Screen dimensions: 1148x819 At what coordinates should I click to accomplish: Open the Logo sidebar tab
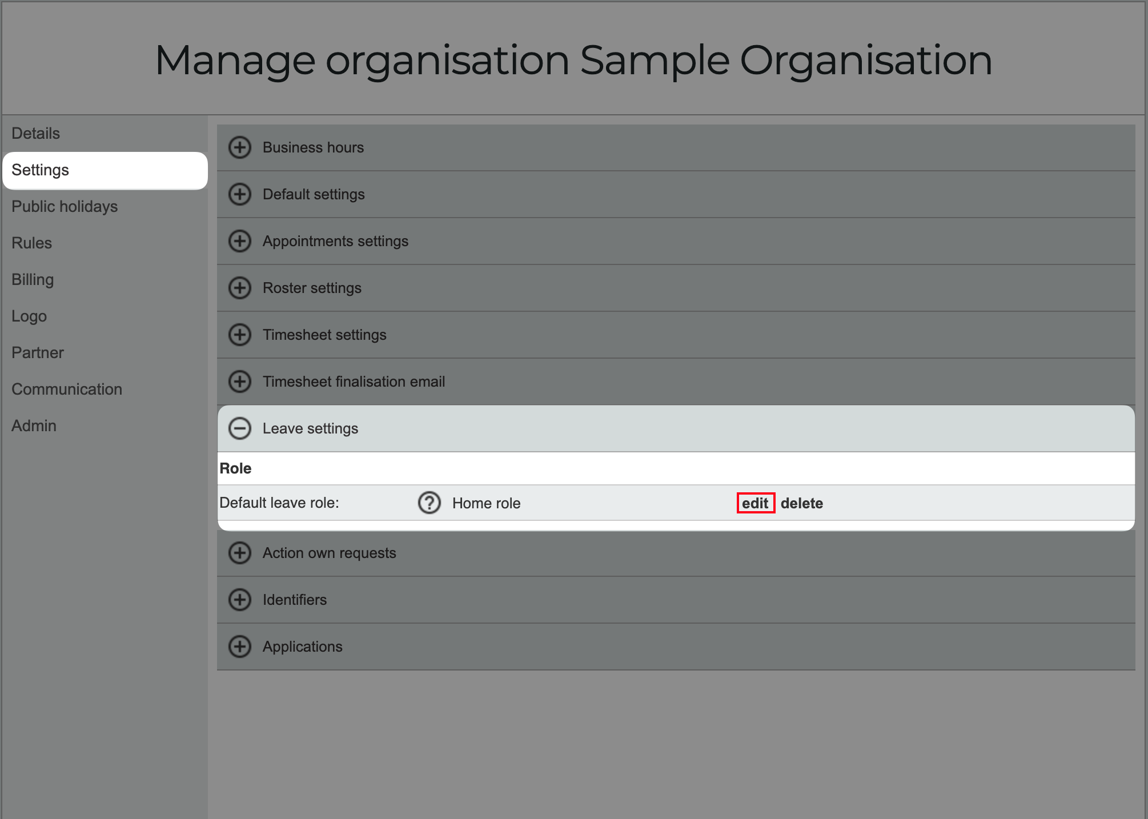click(105, 316)
